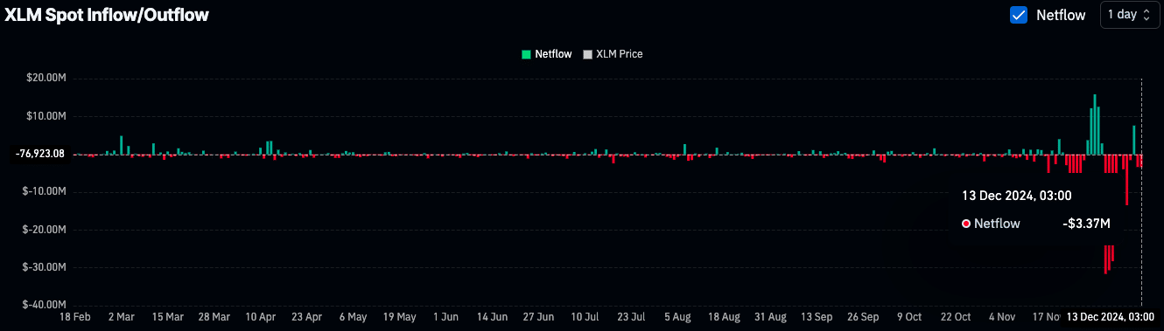The height and width of the screenshot is (331, 1164).
Task: Click the 10 Apr x-axis date
Action: tap(260, 316)
